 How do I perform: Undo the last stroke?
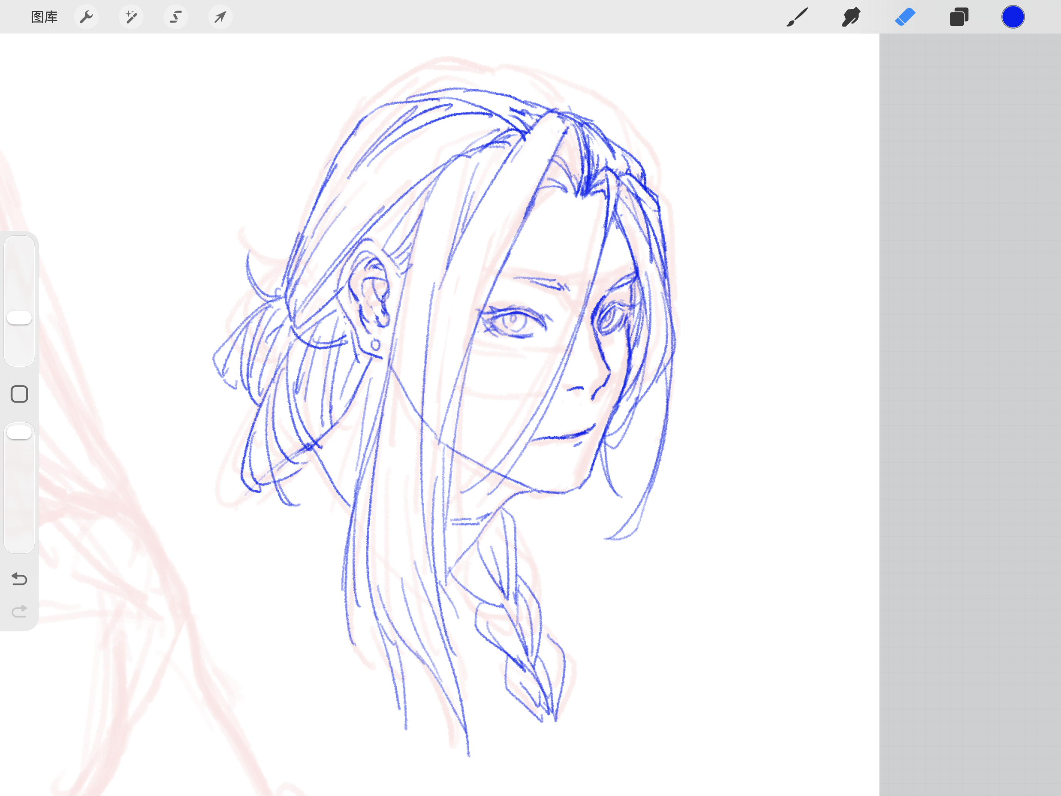(x=19, y=579)
